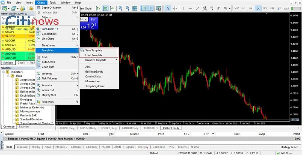
Task: Expand the Remove Template submenu
Action: point(99,60)
